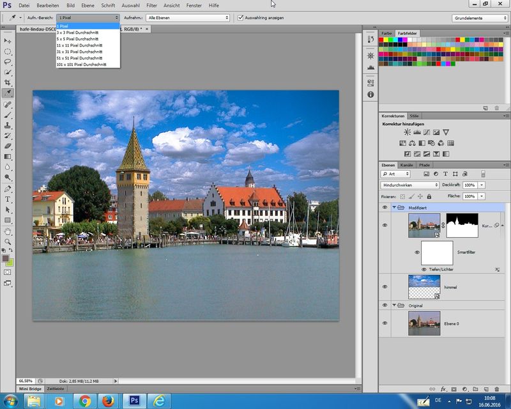The image size is (511, 409).
Task: Click the delete layer trash icon
Action: (x=496, y=389)
